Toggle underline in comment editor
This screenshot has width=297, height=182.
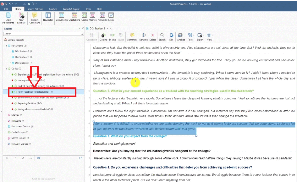[x=23, y=158]
